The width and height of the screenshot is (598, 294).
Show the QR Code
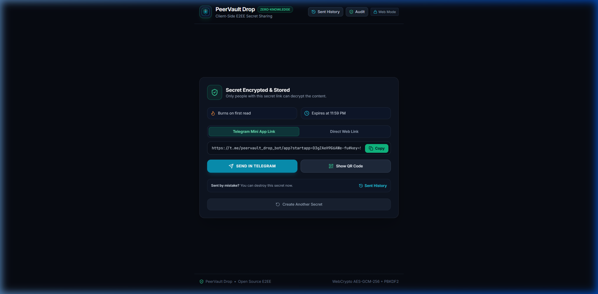pos(346,166)
